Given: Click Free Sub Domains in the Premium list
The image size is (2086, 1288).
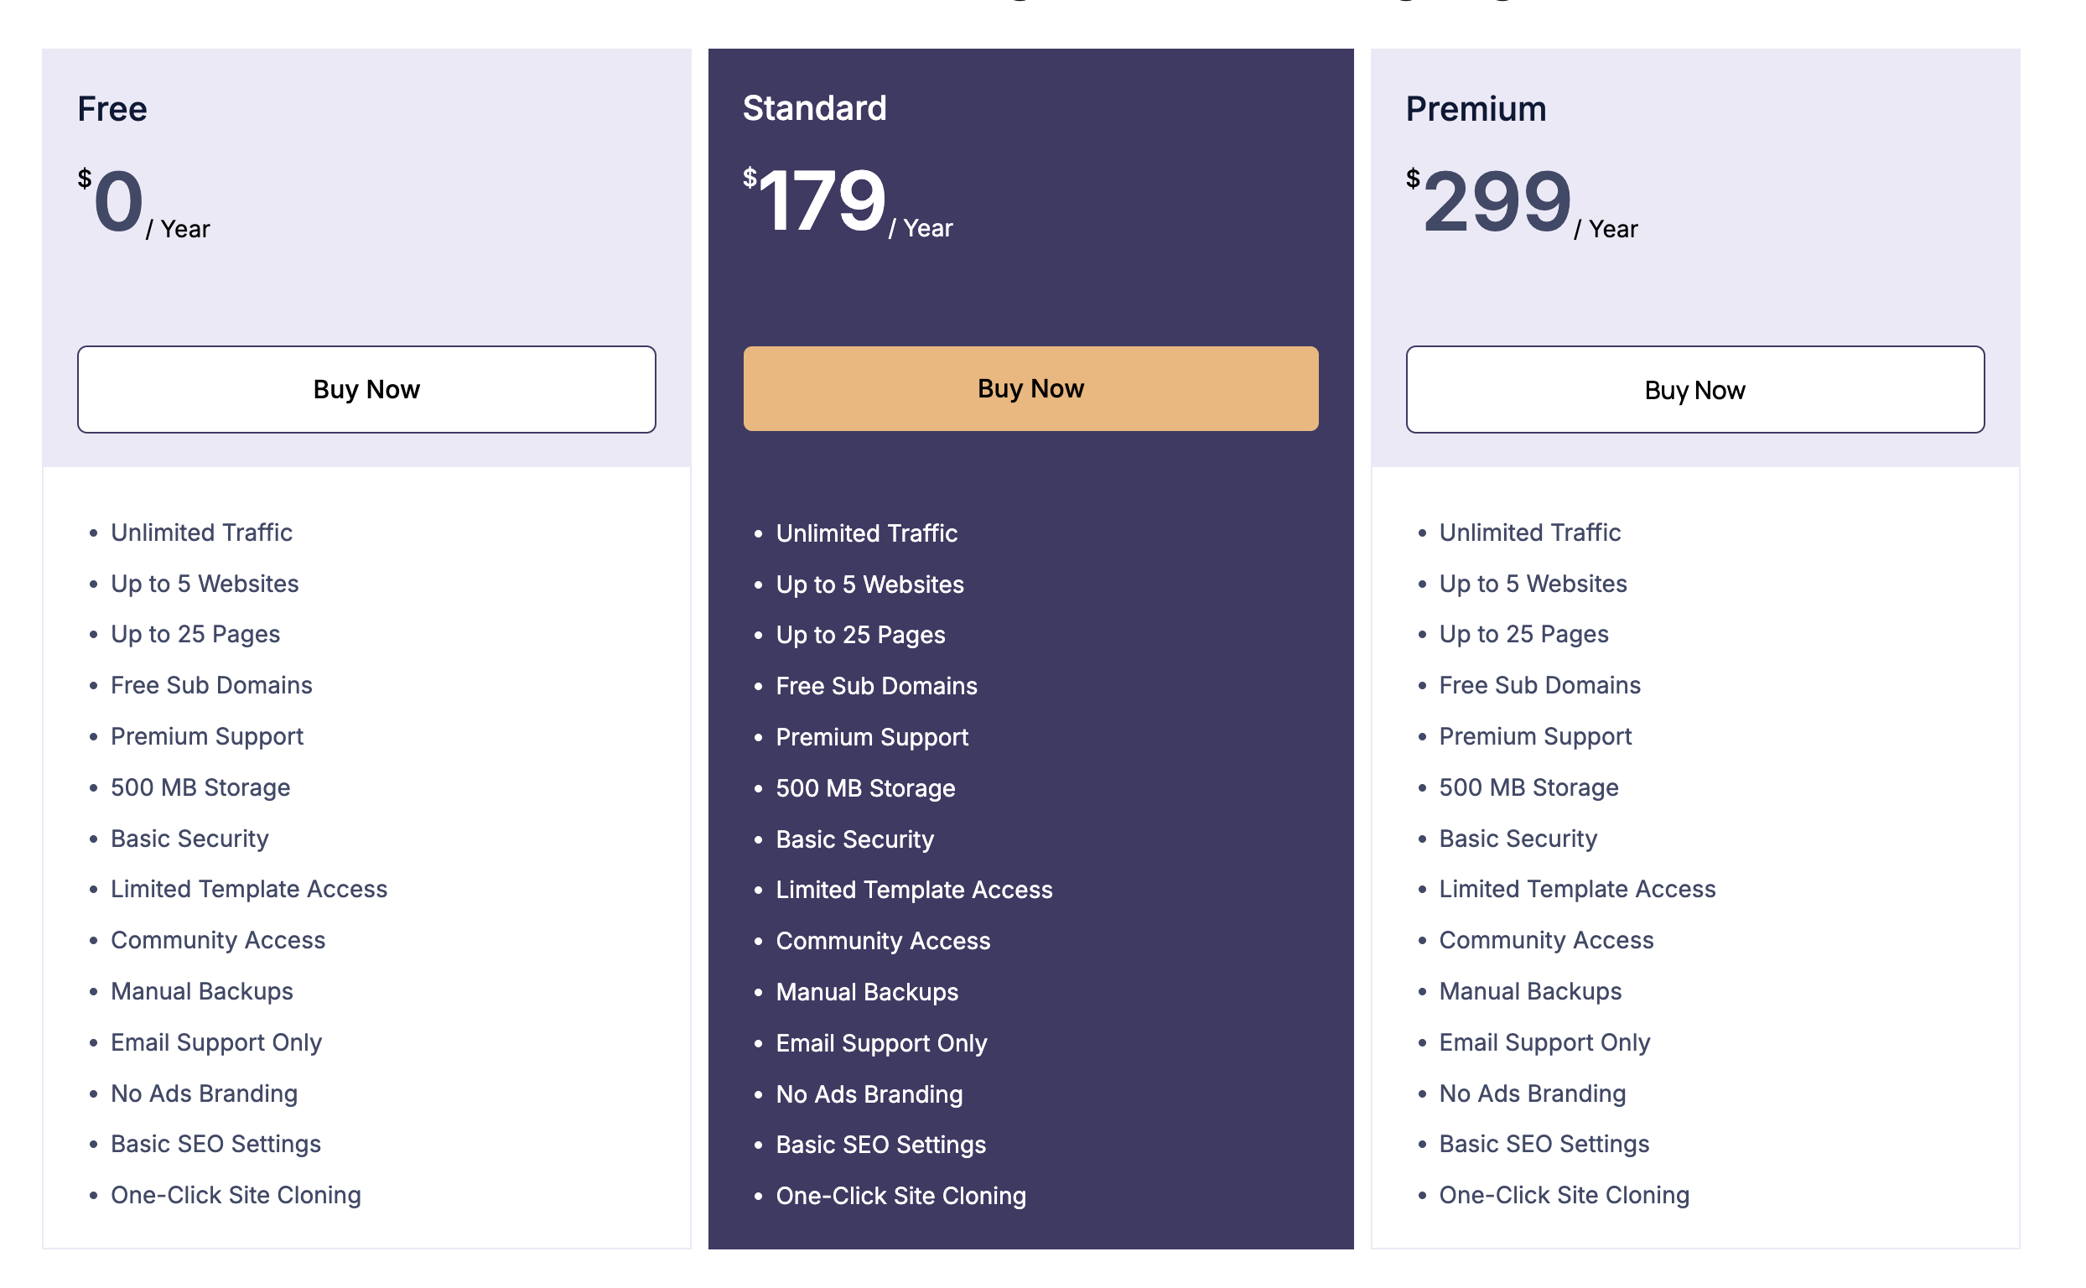Looking at the screenshot, I should point(1539,685).
